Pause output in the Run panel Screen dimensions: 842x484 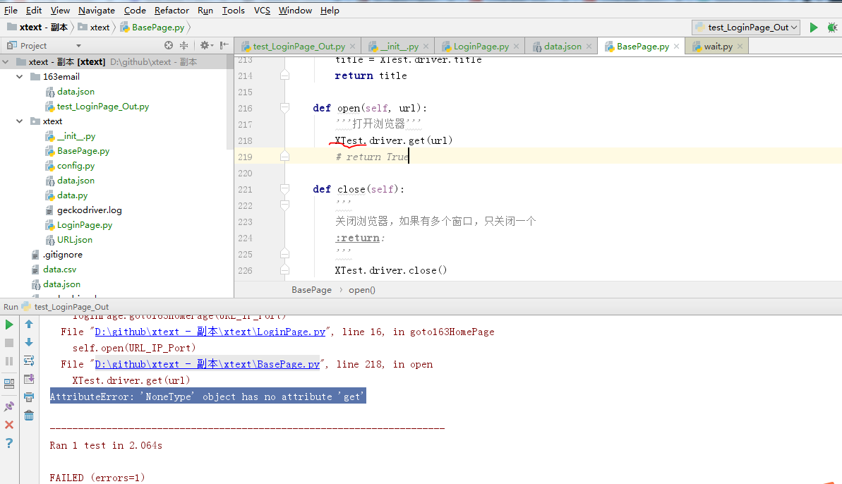pos(9,361)
